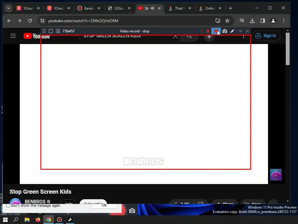
Task: Reload the YouTube page
Action: pos(30,21)
